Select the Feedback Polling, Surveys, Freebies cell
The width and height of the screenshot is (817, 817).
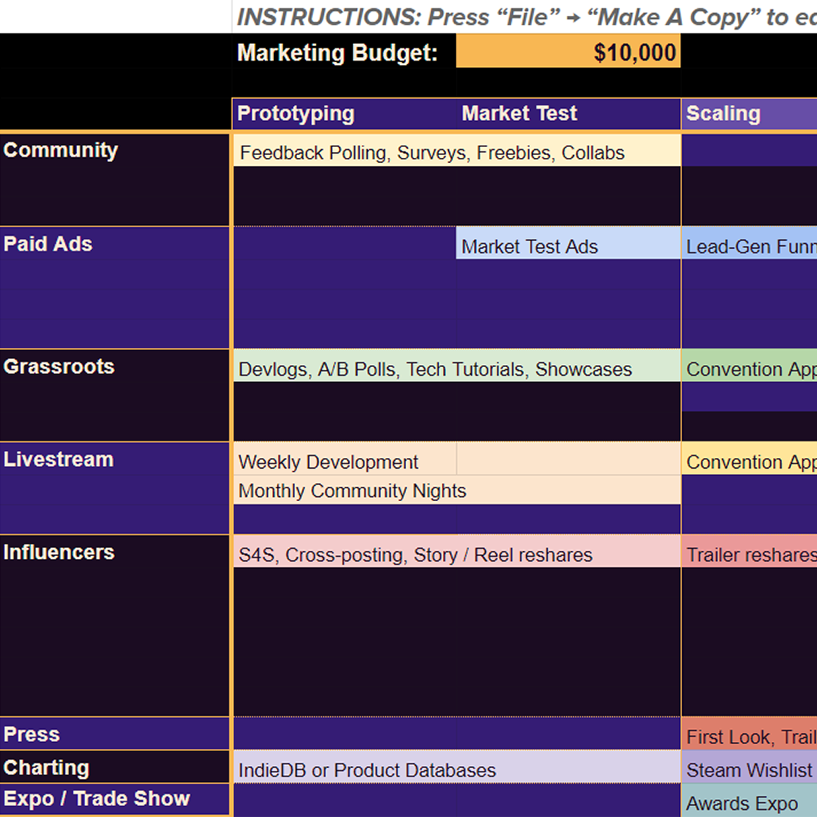(457, 151)
